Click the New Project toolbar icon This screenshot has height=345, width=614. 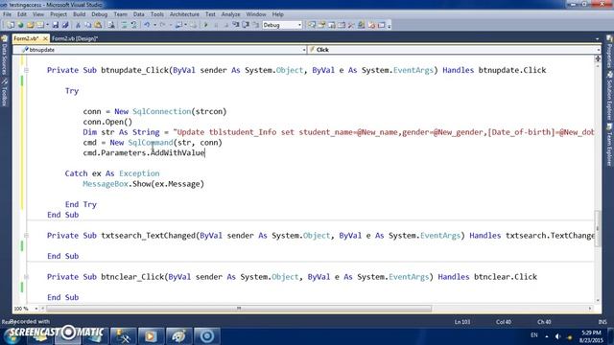11,25
